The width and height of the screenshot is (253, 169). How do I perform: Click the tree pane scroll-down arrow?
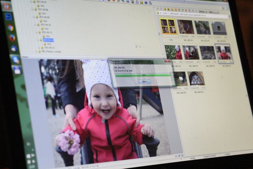pyautogui.click(x=163, y=54)
